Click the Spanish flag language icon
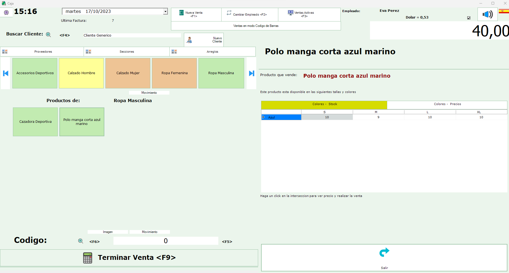 tap(504, 11)
